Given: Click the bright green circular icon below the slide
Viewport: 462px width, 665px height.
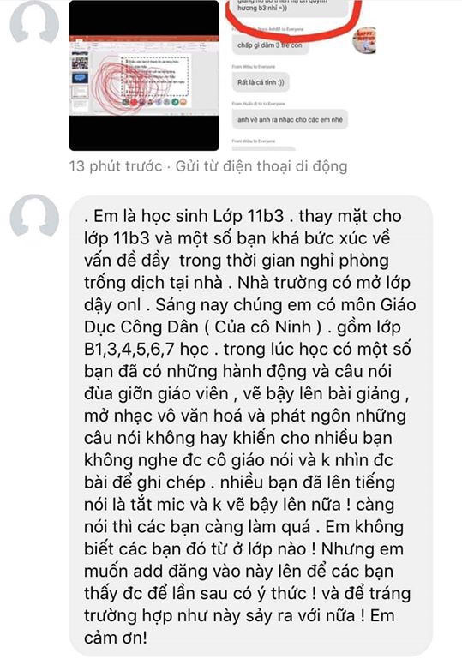Looking at the screenshot, I should point(175,102).
